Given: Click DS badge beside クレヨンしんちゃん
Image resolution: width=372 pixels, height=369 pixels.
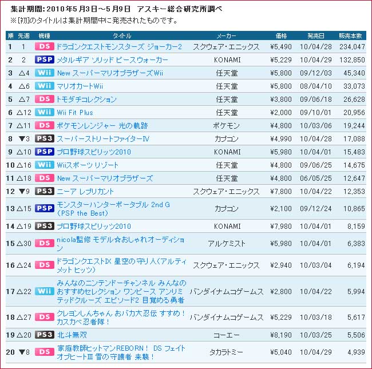Looking at the screenshot, I should 45,317.
